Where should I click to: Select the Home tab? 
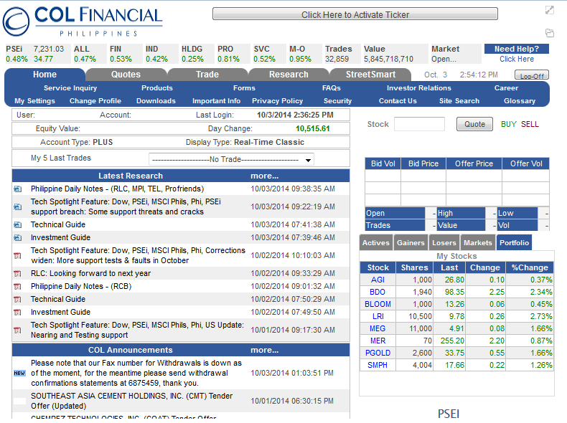(x=44, y=75)
